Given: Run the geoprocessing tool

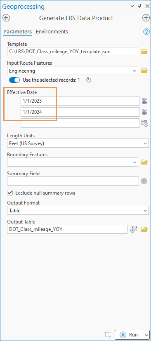Looking at the screenshot, I should coord(129,335).
